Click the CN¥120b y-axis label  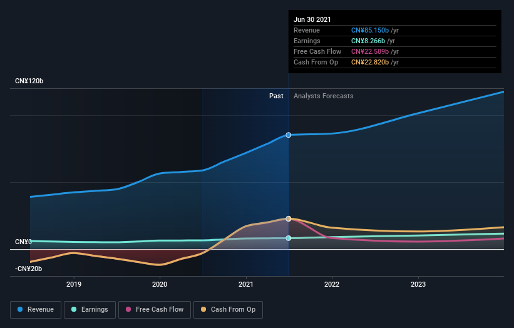click(x=29, y=81)
